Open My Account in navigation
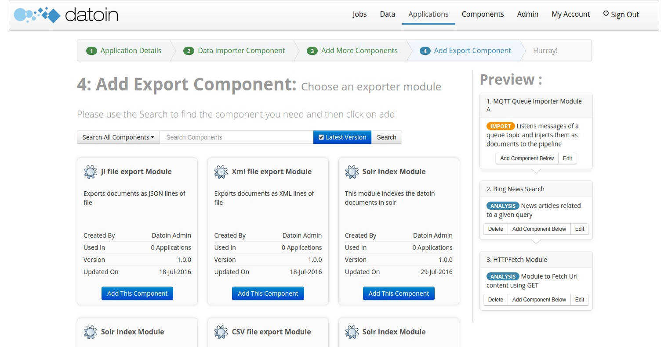 [571, 14]
